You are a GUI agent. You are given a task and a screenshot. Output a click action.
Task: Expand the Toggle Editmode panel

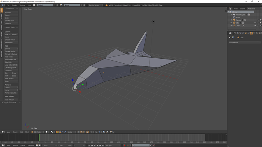pos(2,102)
